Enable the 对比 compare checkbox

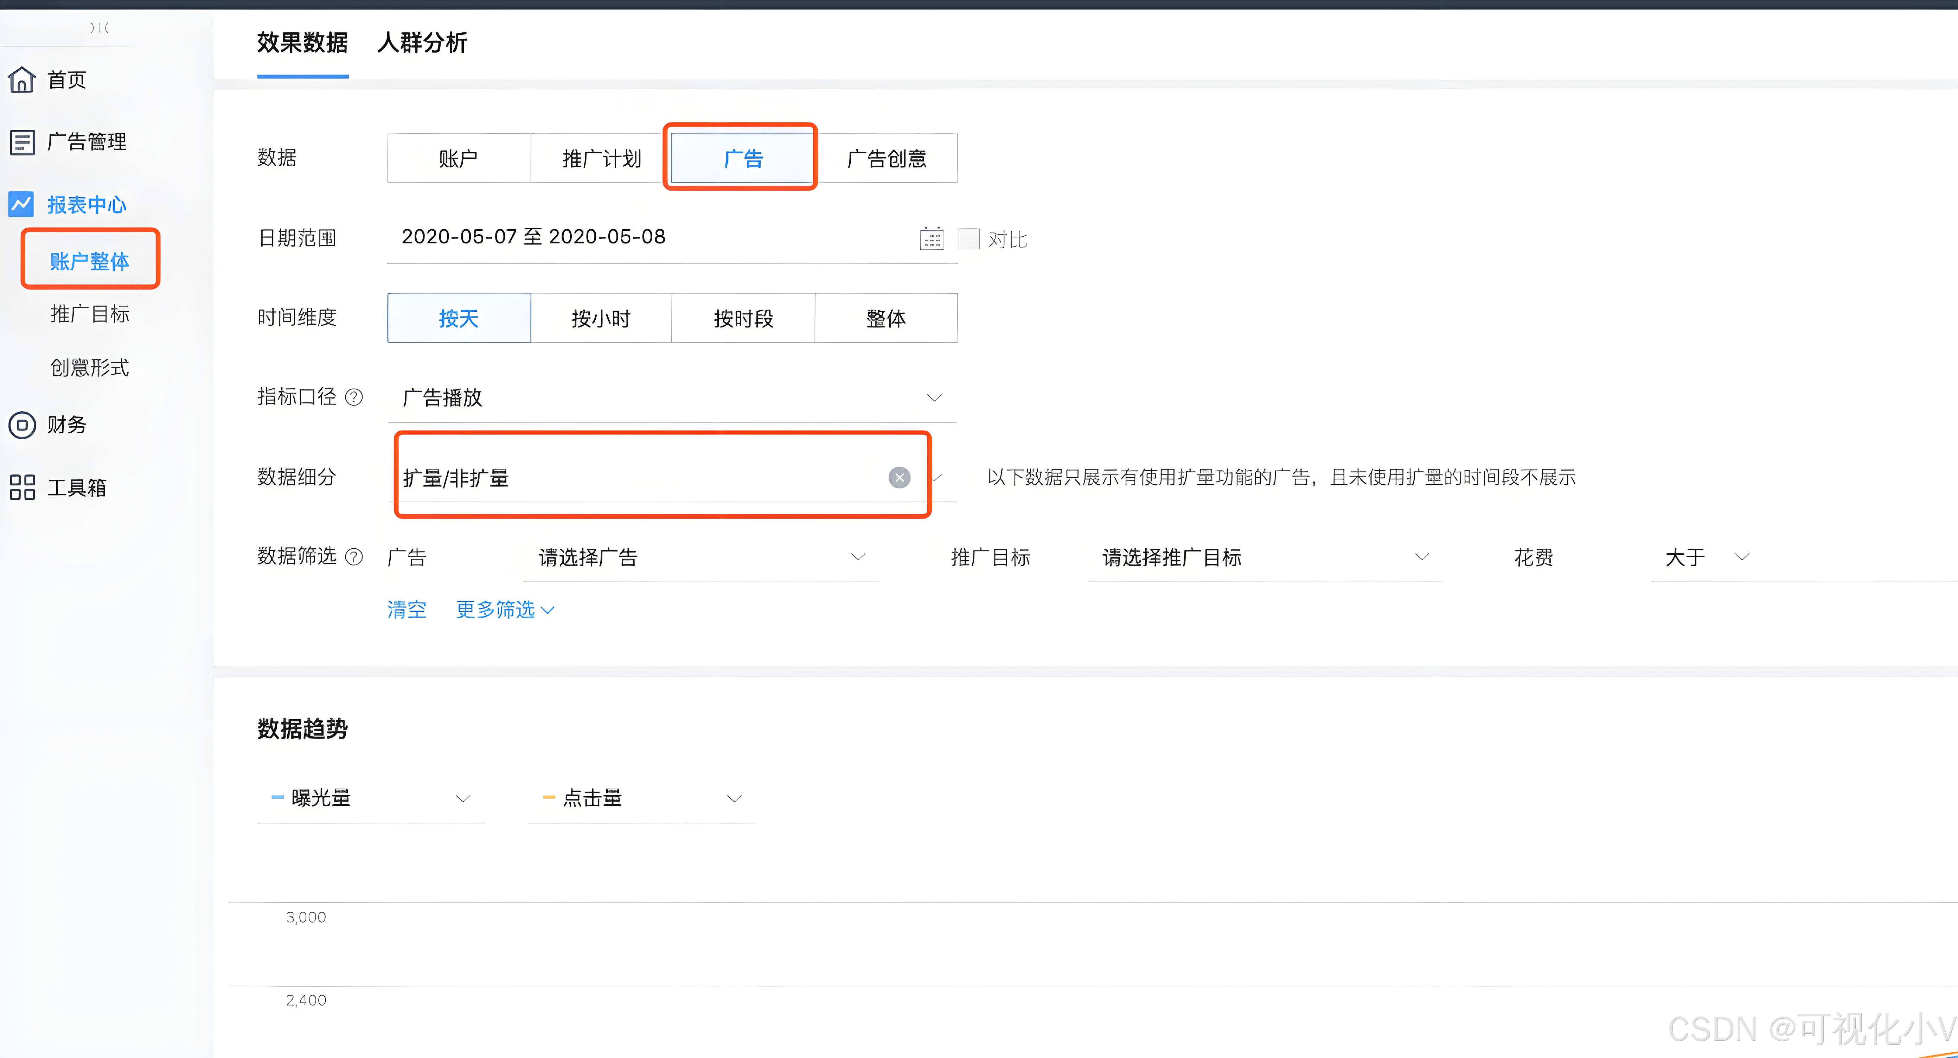pos(968,239)
